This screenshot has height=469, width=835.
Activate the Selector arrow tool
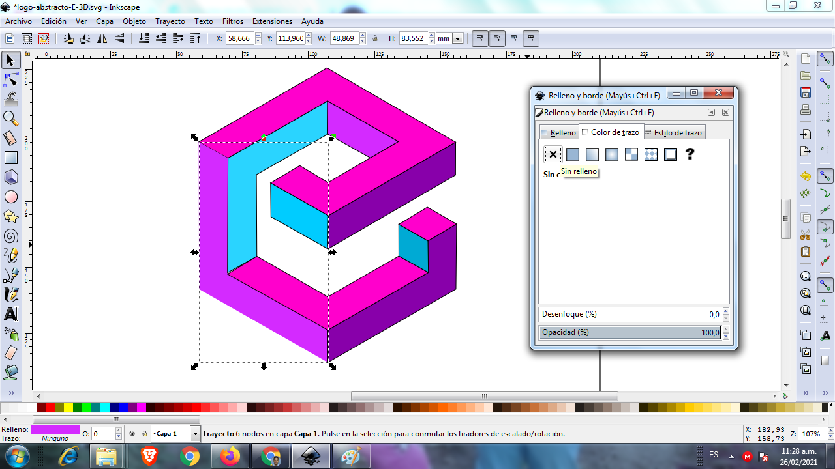(10, 61)
